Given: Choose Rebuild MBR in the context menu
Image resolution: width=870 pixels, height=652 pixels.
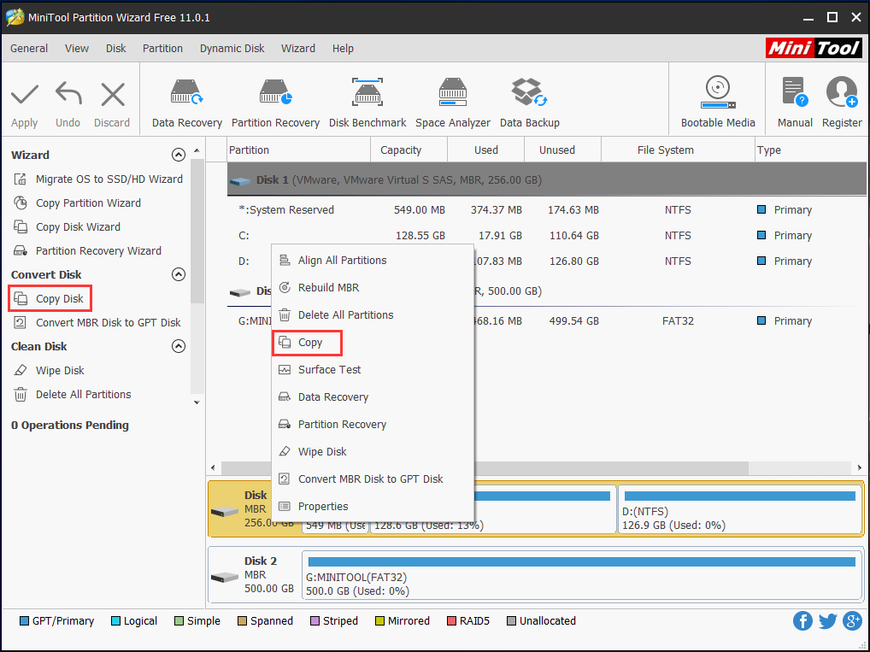Looking at the screenshot, I should point(373,287).
